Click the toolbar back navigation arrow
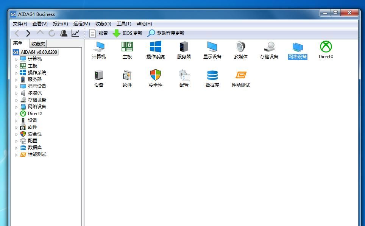Image resolution: width=365 pixels, height=226 pixels. point(17,33)
